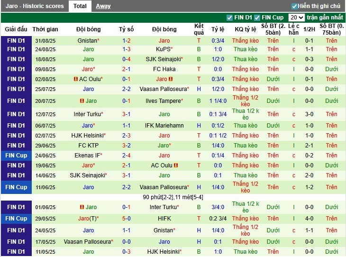346x257 pixels.
Task: Click the FIN Cup label for 24/06/25 match
Action: click(16, 156)
